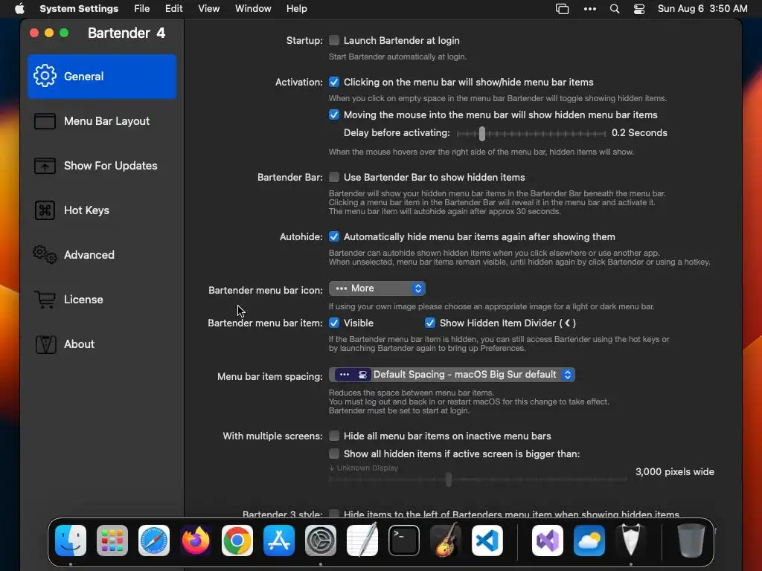Toggle Show Hidden Item Divider checkbox
Screen dimensions: 762x571
pyautogui.click(x=430, y=323)
